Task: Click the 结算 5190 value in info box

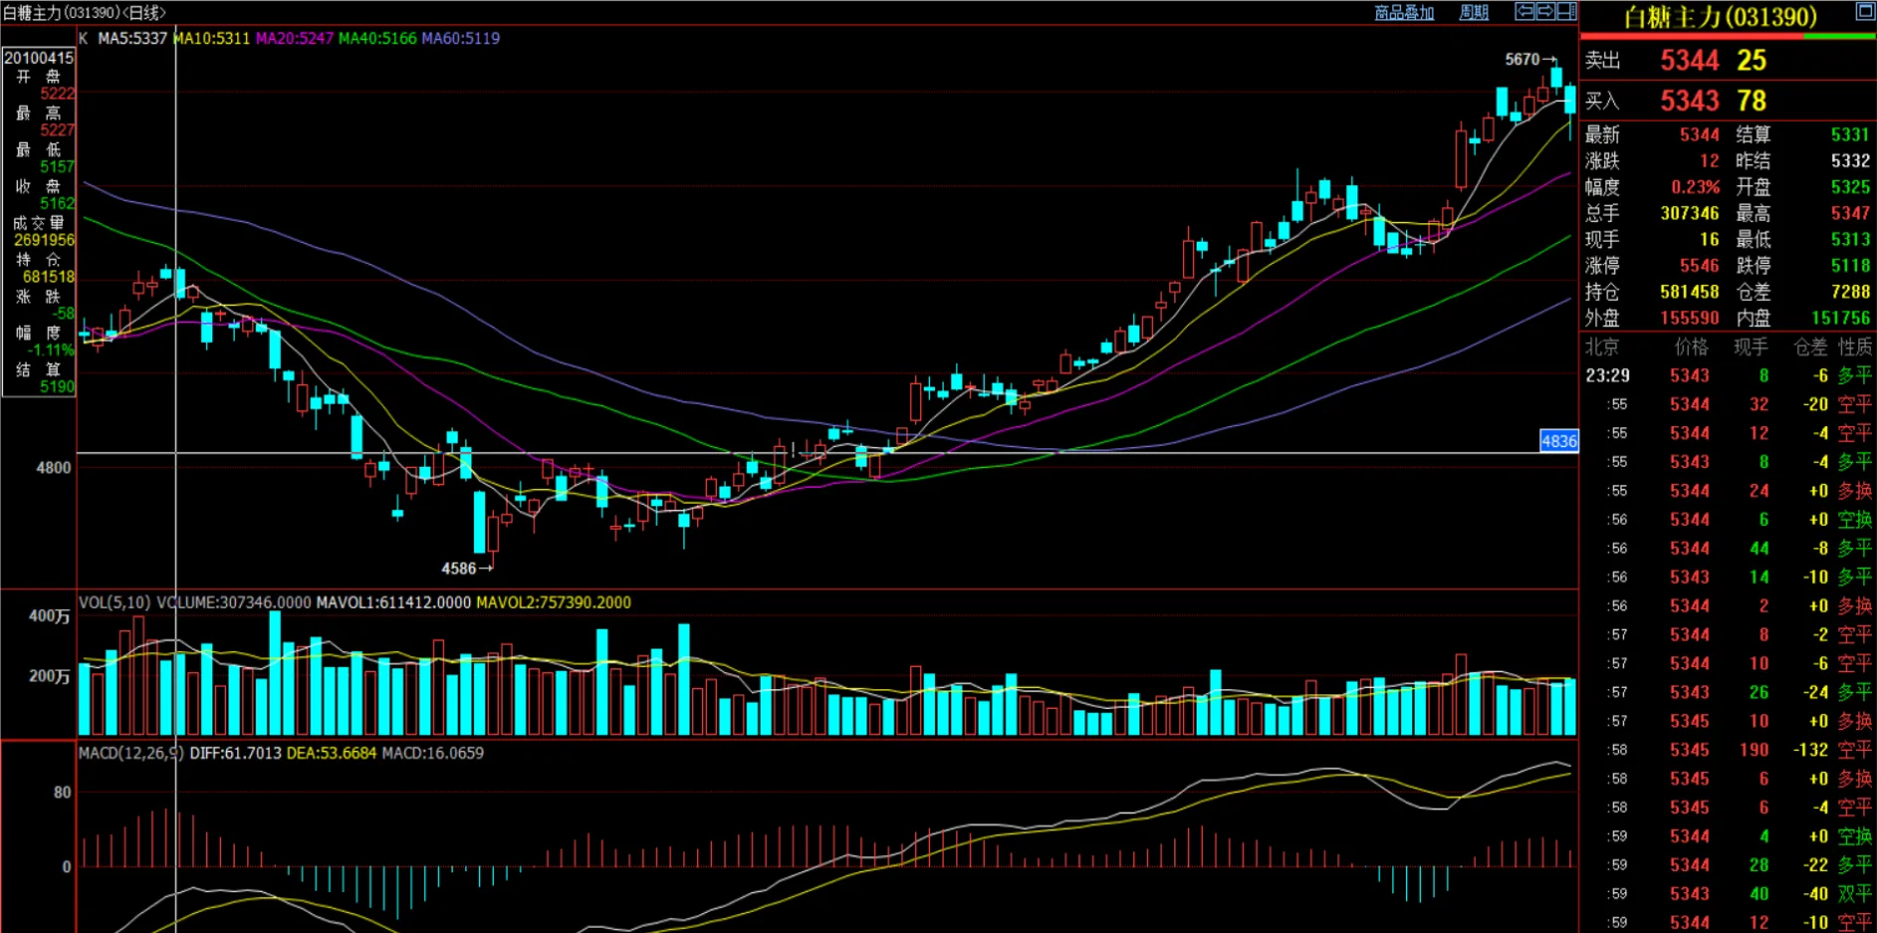Action: [x=57, y=387]
